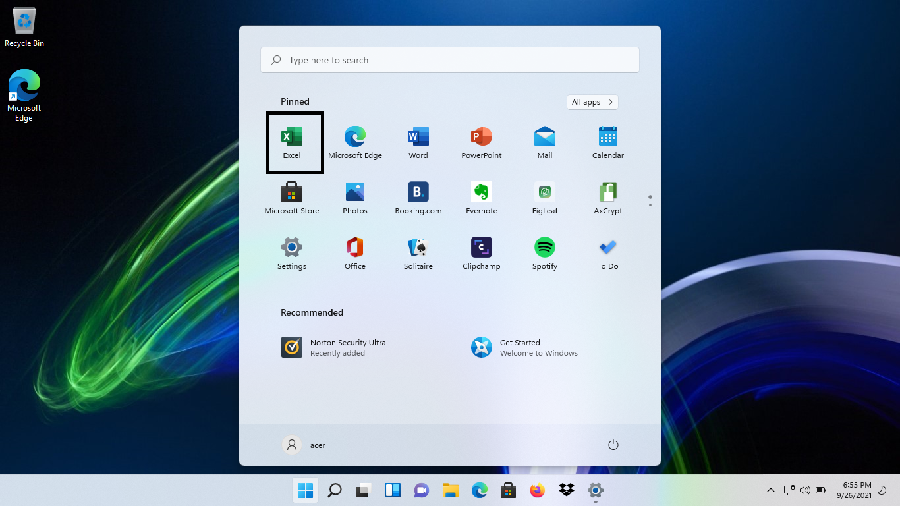
Task: Open Widgets from the taskbar
Action: (x=393, y=490)
